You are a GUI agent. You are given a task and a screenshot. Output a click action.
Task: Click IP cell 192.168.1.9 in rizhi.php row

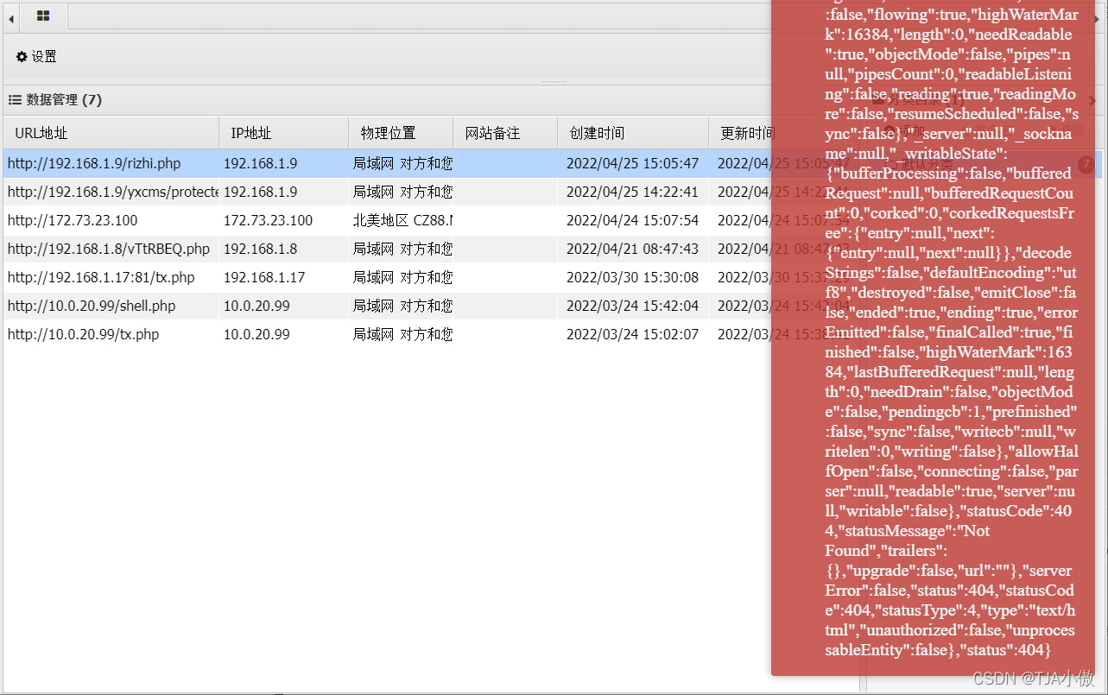[x=283, y=163]
